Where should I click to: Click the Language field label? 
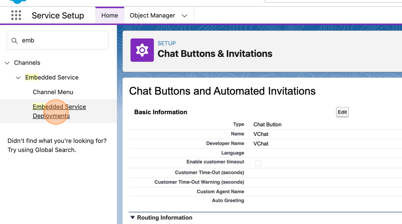click(x=233, y=153)
